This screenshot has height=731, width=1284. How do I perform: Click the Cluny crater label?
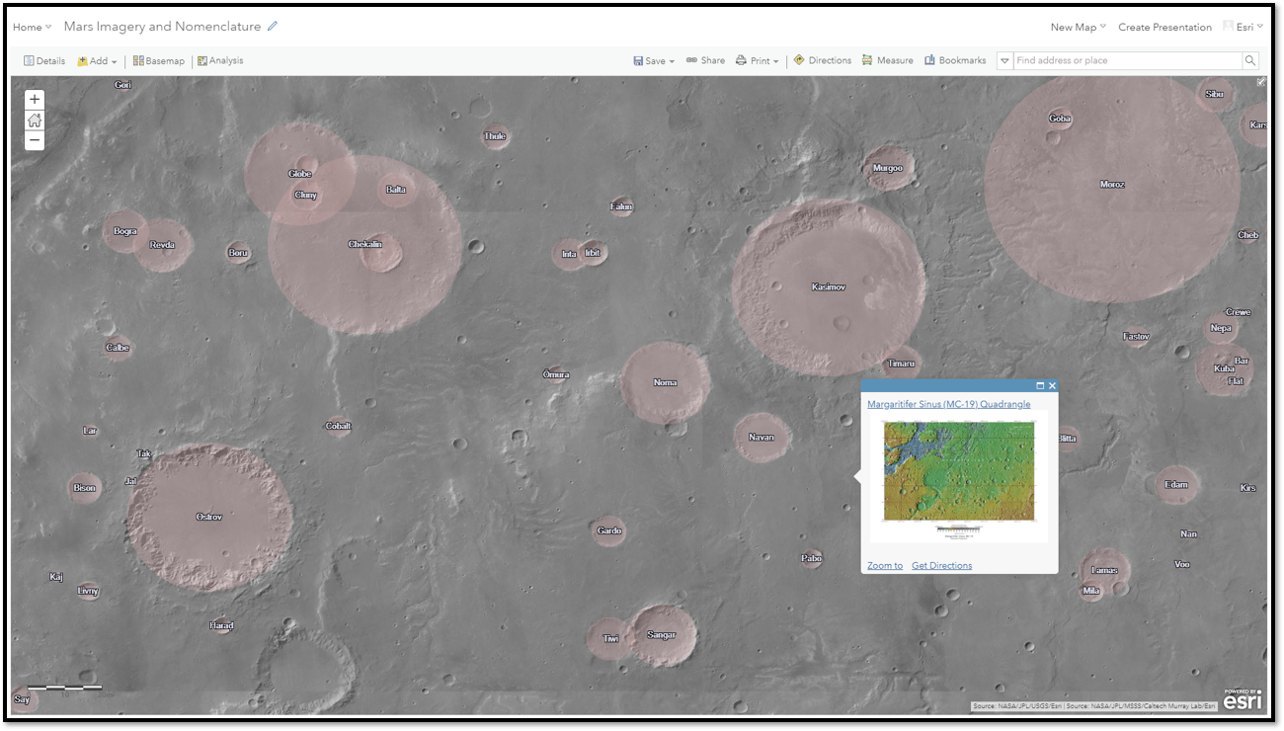pos(306,195)
